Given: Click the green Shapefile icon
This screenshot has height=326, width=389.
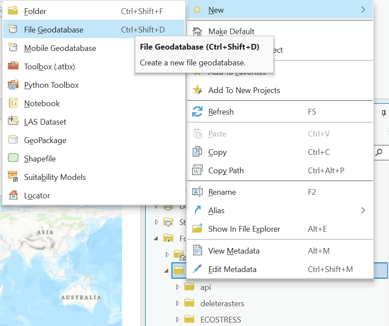Looking at the screenshot, I should pyautogui.click(x=13, y=159).
